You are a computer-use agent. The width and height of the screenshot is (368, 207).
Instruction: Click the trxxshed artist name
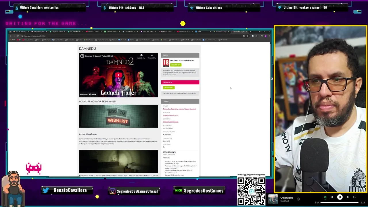click(x=284, y=201)
